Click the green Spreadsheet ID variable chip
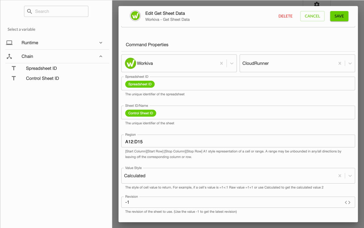The height and width of the screenshot is (228, 364). (140, 84)
